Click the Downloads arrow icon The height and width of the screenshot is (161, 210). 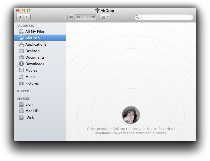click(21, 64)
